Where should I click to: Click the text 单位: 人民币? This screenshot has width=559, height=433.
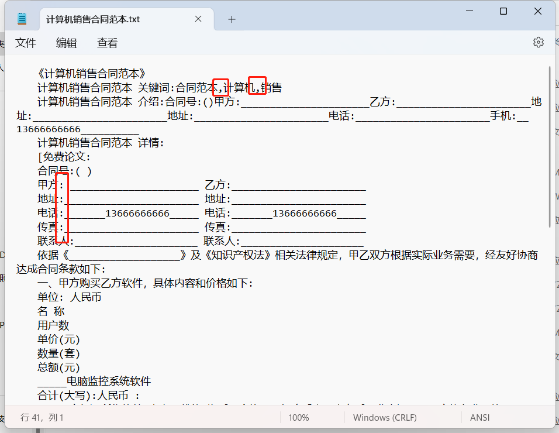point(69,297)
